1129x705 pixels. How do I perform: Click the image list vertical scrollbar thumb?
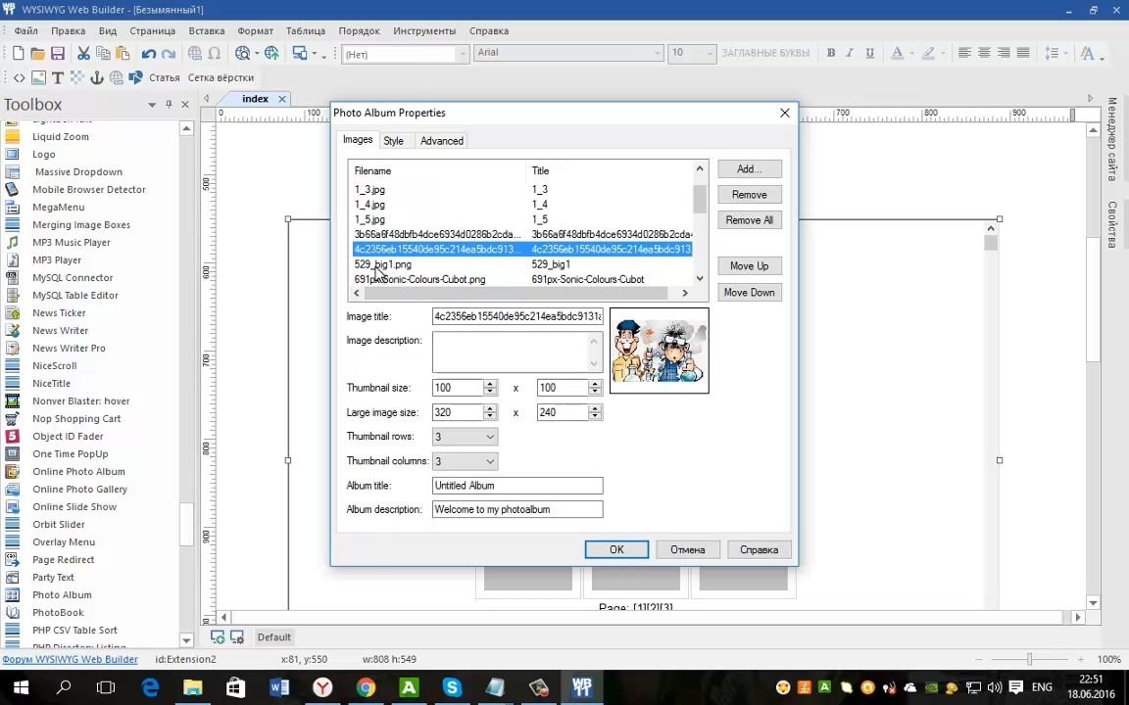tap(700, 200)
